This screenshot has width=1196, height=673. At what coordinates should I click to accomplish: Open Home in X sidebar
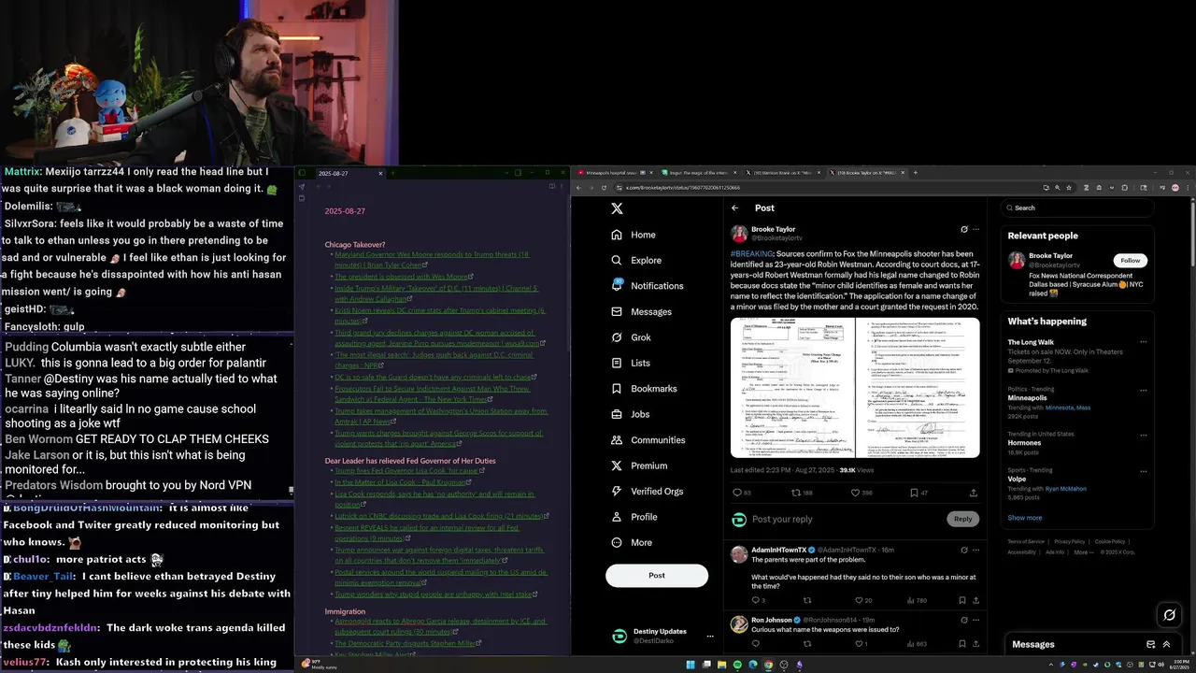[x=634, y=235]
